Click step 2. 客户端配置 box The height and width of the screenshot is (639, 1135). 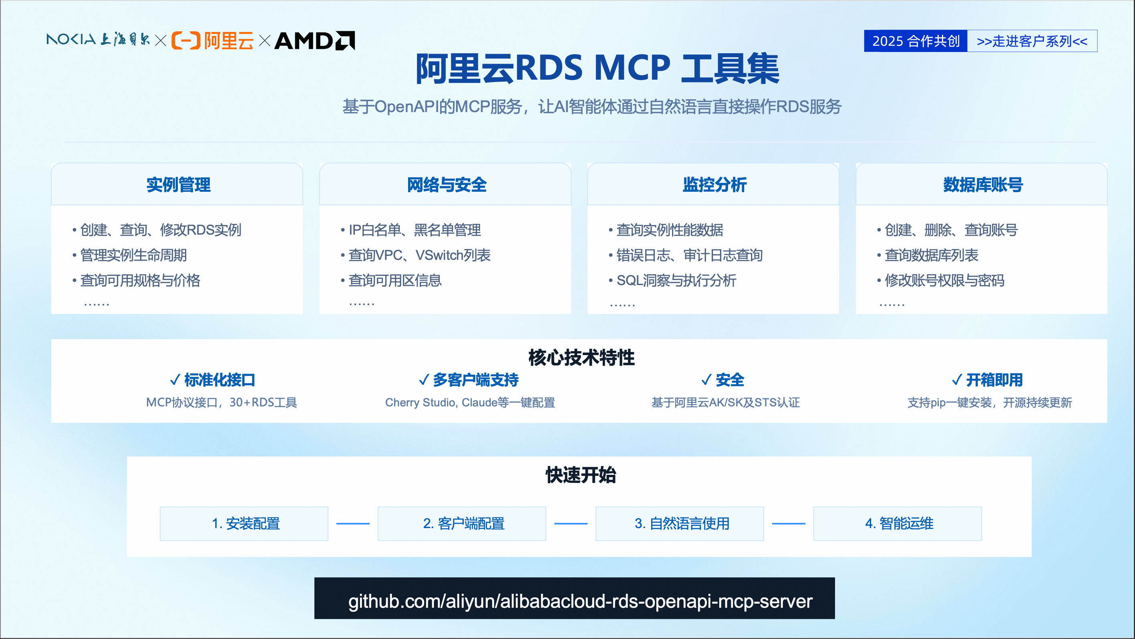pyautogui.click(x=462, y=523)
